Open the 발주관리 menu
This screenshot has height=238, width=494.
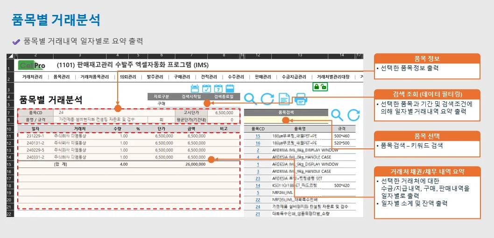pos(155,77)
